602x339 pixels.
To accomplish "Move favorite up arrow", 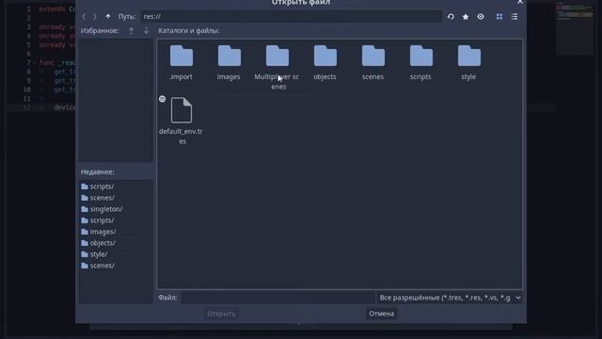I will click(x=132, y=31).
